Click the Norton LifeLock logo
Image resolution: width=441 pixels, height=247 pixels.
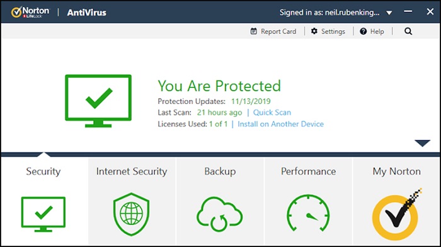(30, 12)
